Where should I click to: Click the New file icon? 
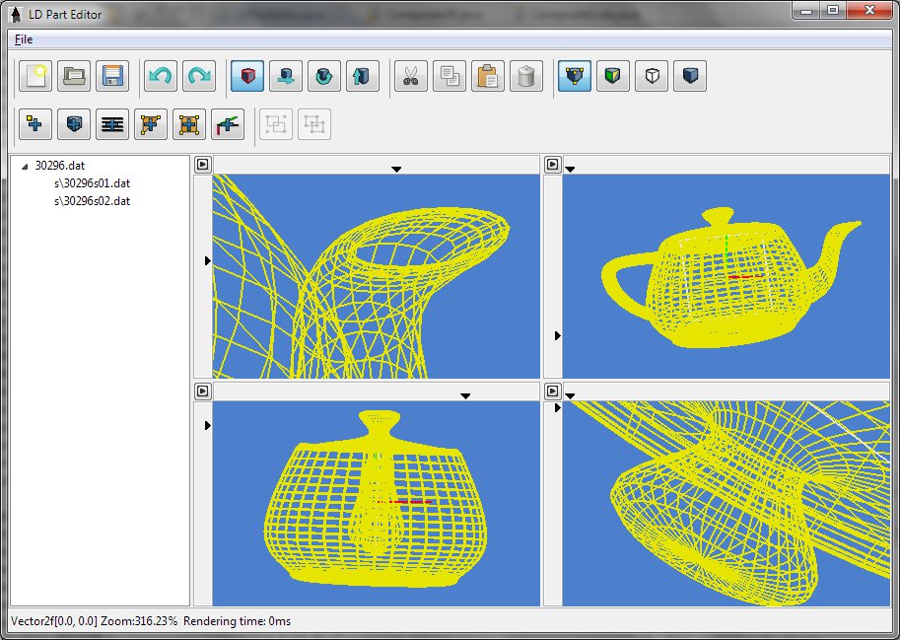tap(36, 76)
